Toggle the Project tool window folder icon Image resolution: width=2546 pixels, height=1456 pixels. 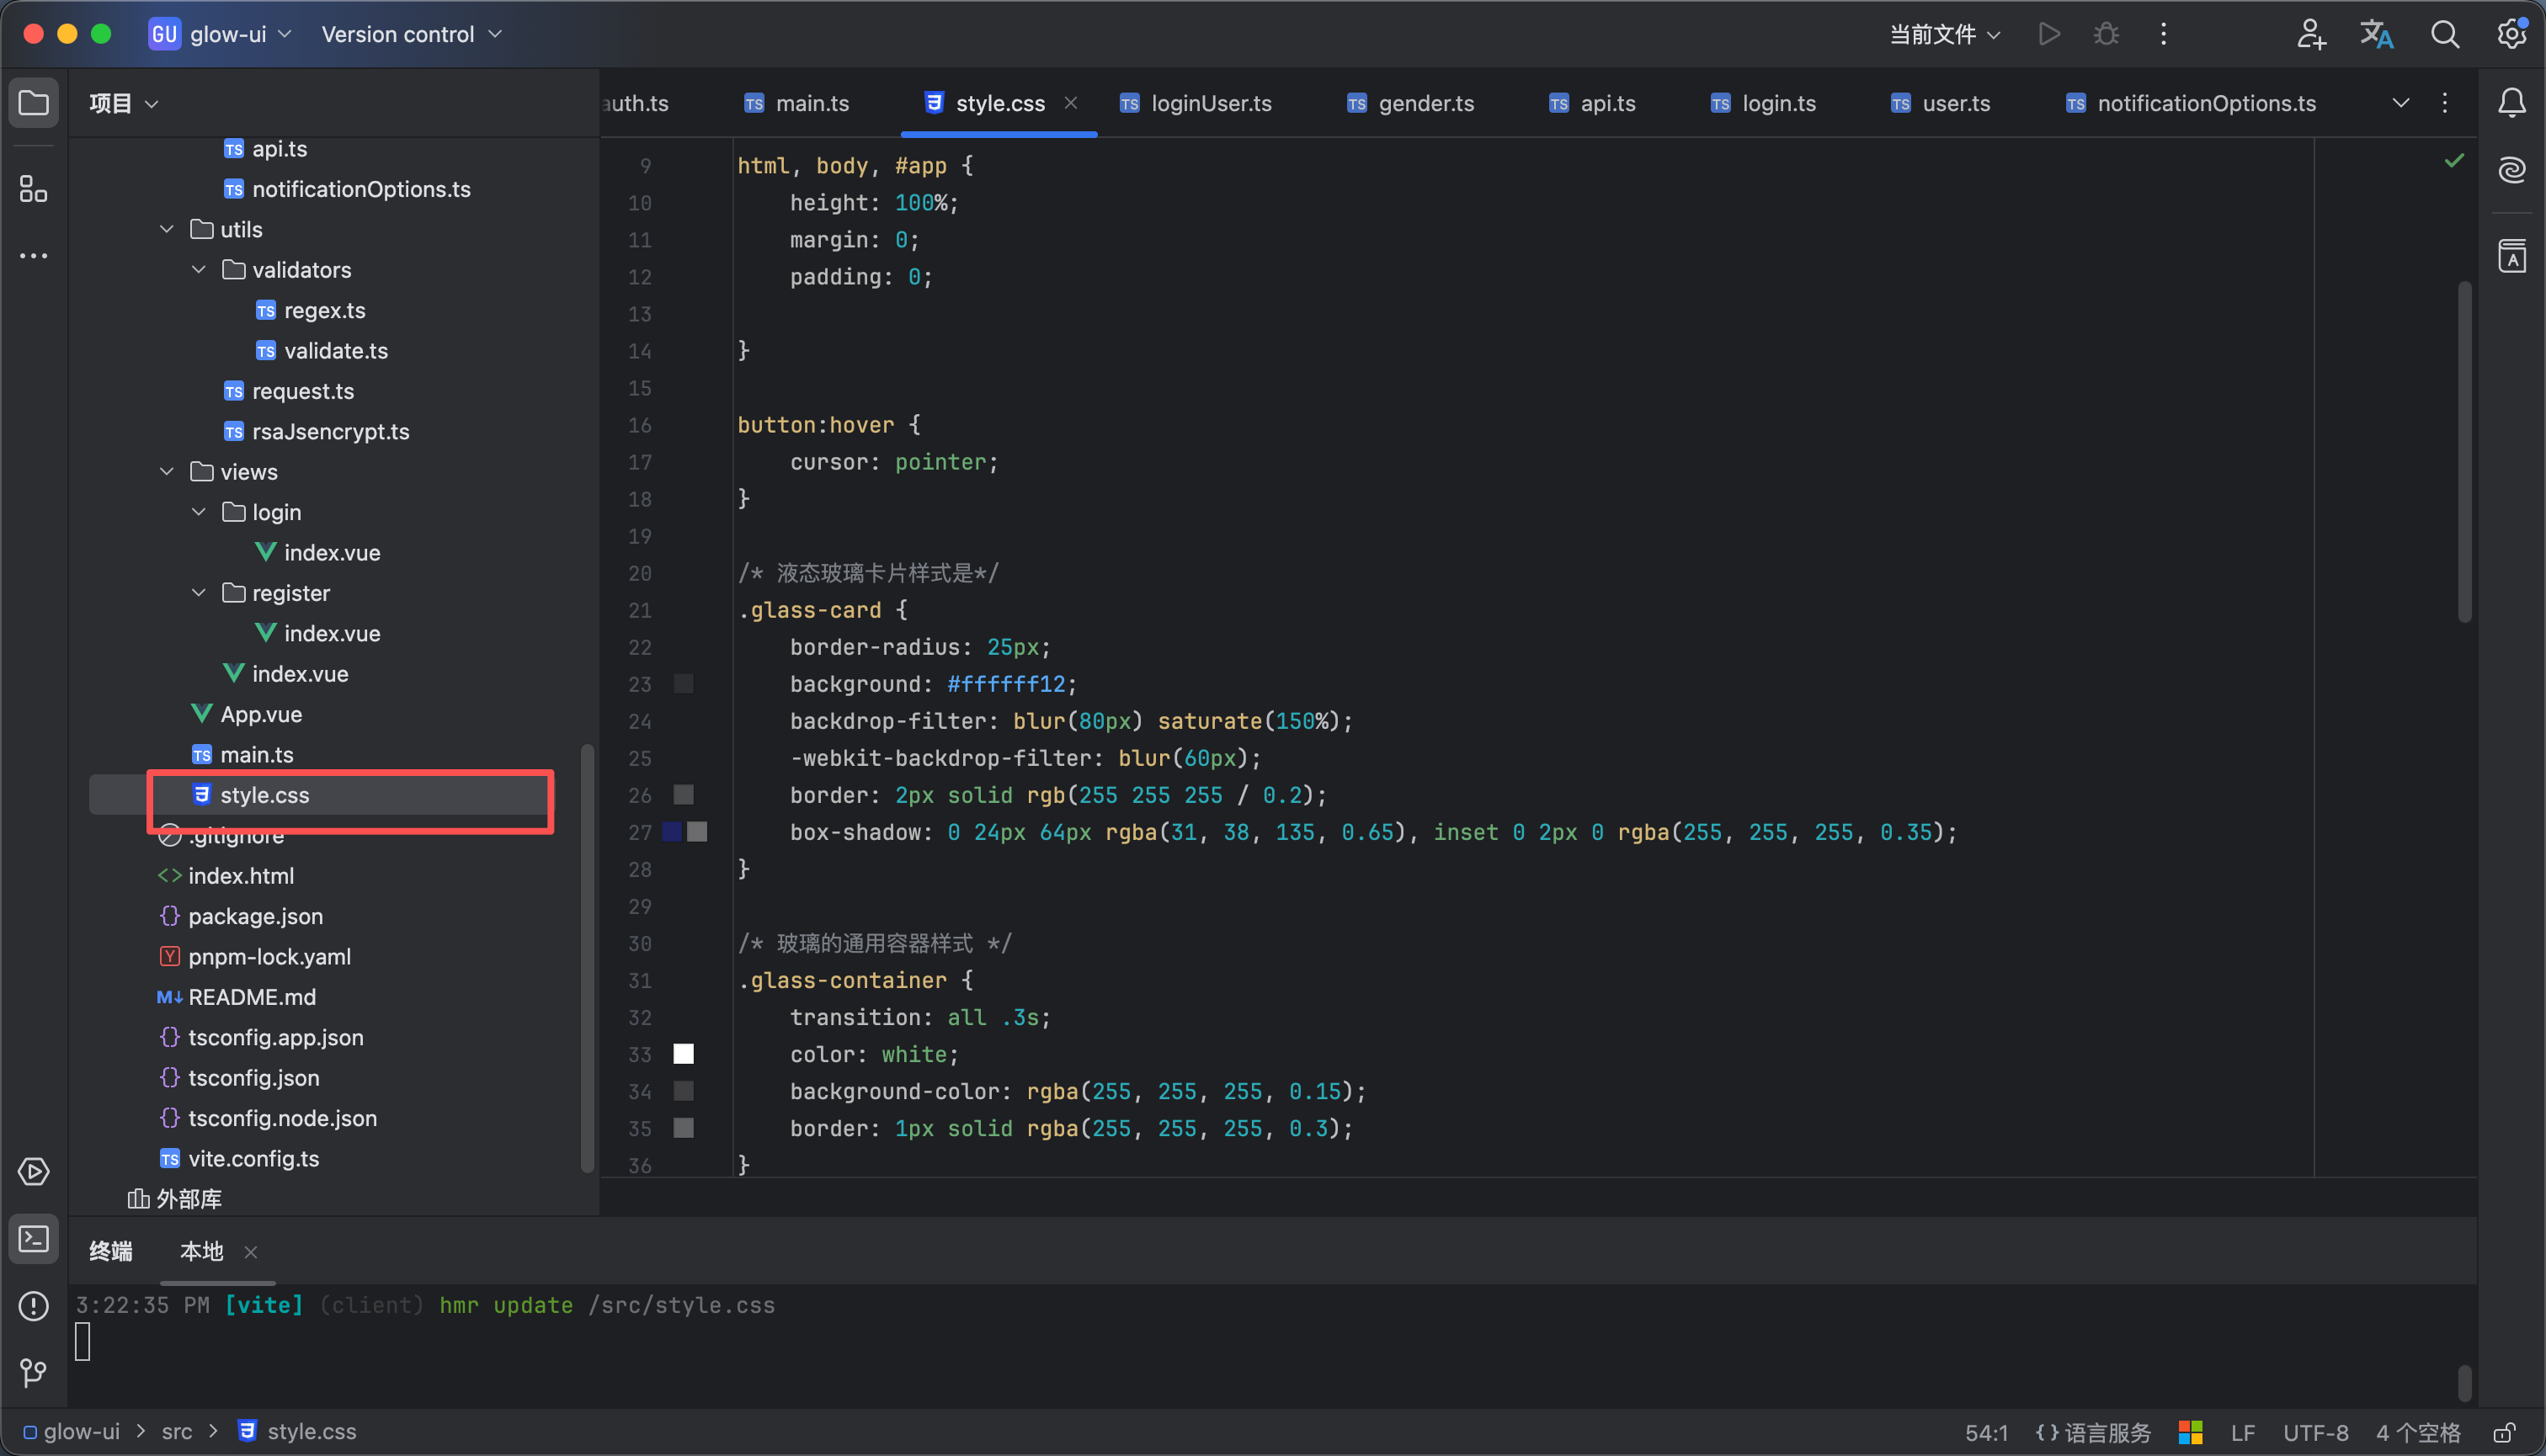point(33,103)
